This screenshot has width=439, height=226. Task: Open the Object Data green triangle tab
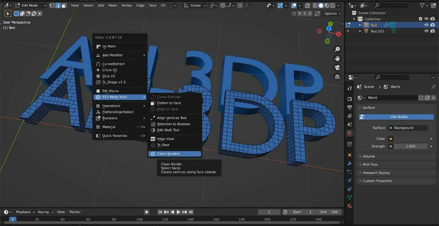(x=350, y=198)
